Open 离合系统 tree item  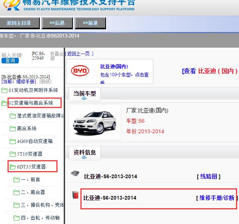click(27, 129)
